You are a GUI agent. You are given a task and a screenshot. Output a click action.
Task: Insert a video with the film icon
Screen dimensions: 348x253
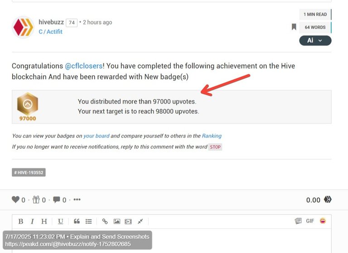[128, 221]
